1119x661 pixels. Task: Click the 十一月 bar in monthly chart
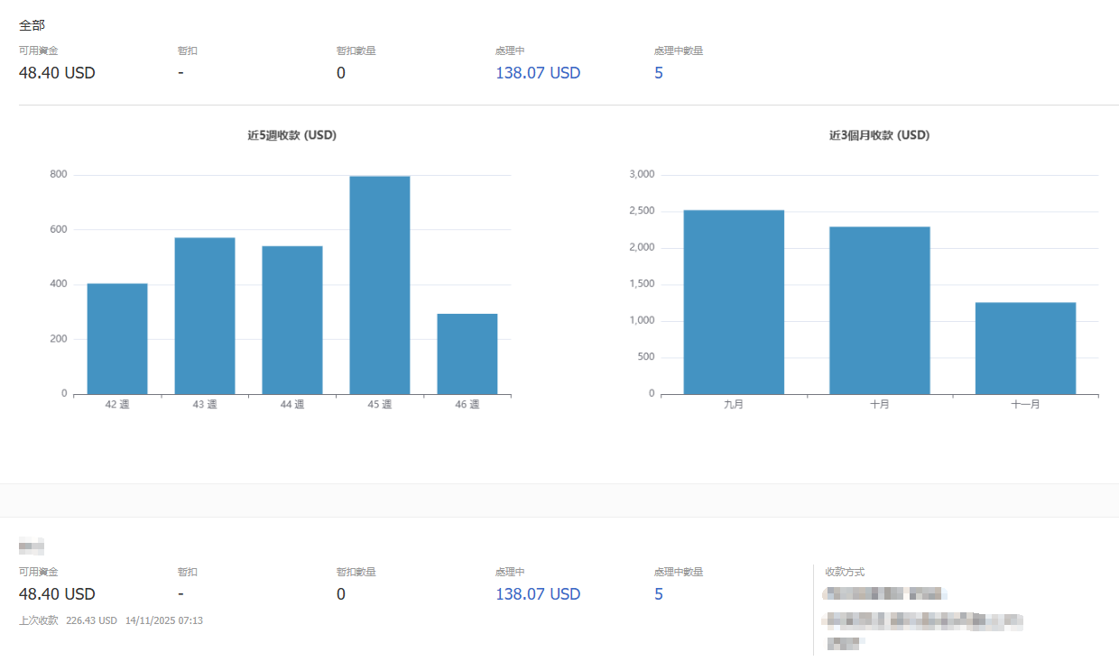(1025, 348)
